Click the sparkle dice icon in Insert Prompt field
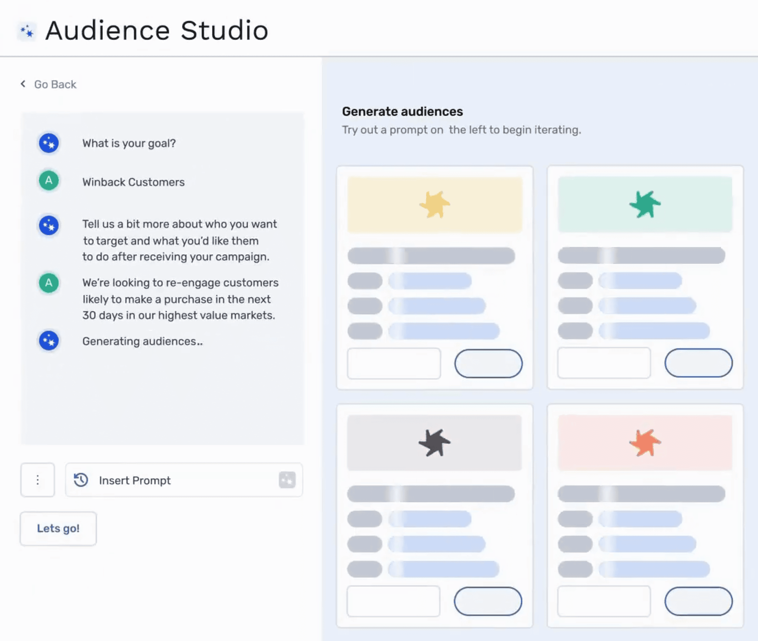 click(287, 480)
